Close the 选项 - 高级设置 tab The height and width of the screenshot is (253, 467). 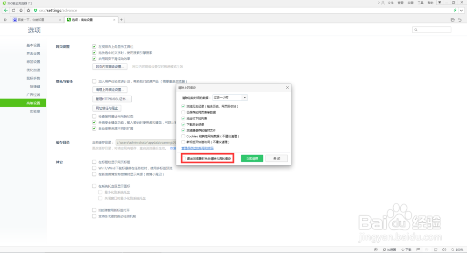click(114, 20)
